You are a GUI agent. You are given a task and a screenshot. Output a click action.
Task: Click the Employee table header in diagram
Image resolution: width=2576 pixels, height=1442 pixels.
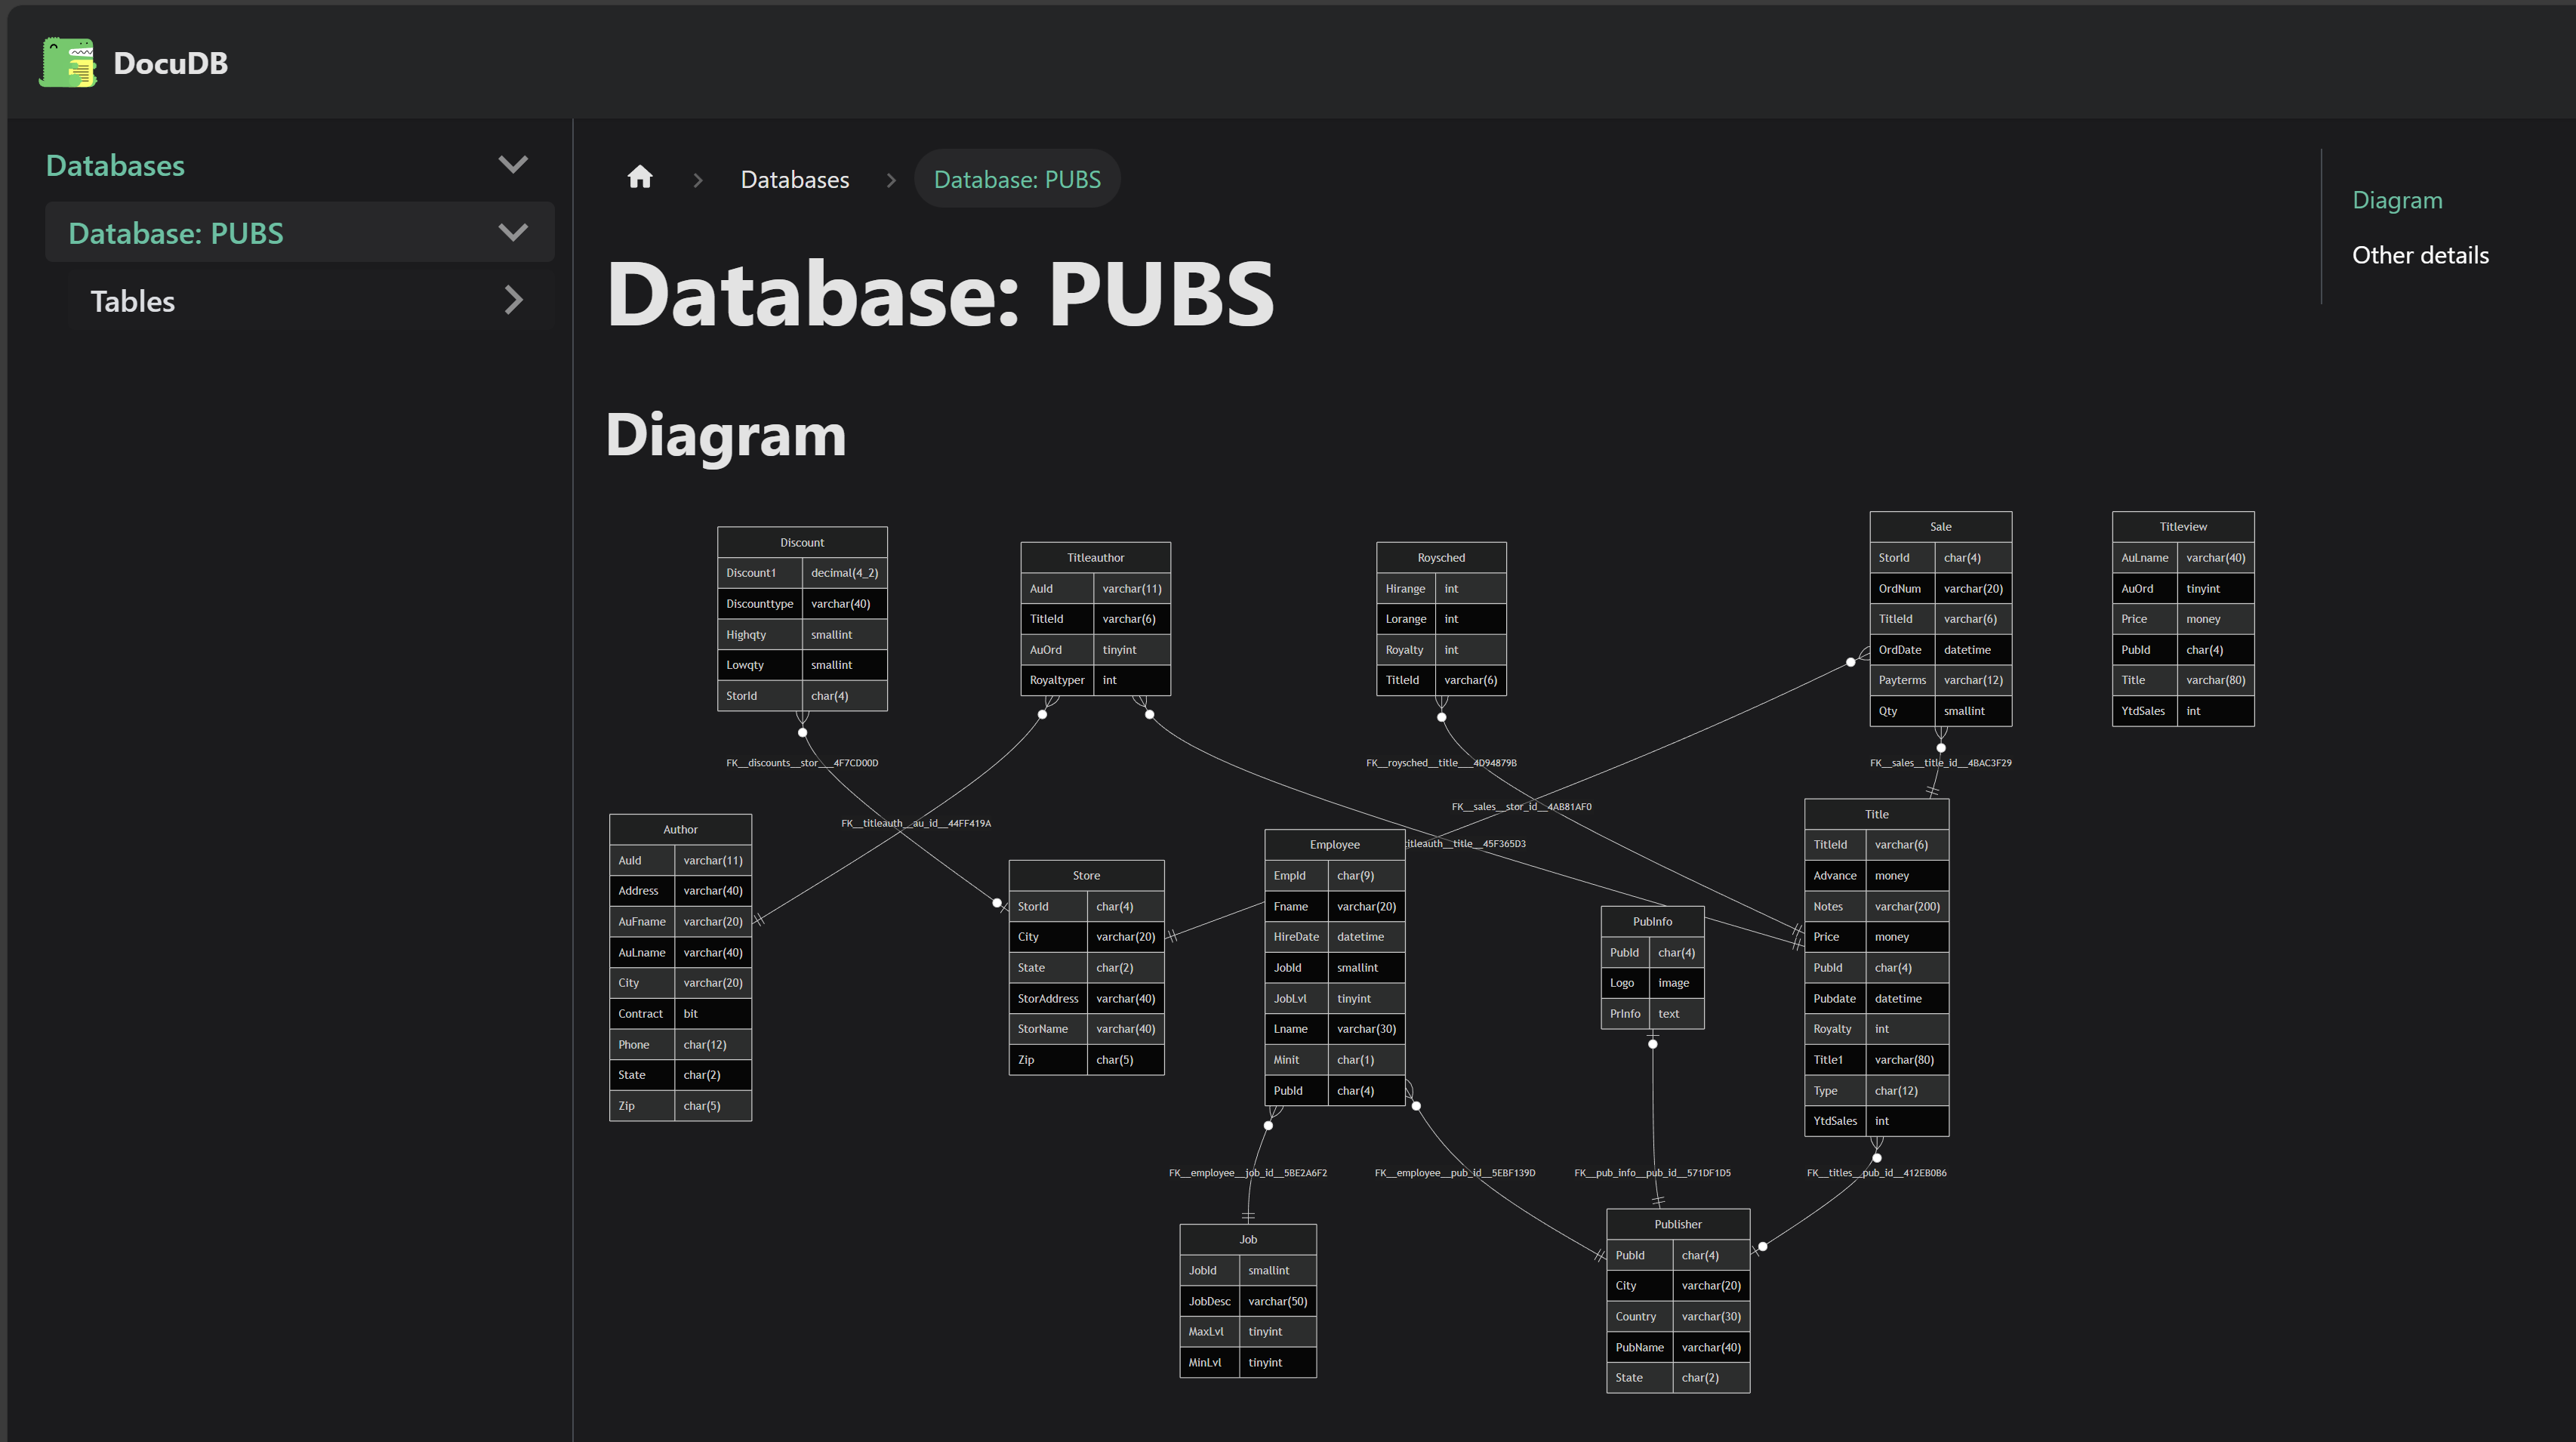tap(1334, 844)
